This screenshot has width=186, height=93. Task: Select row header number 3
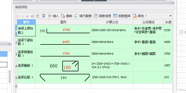pyautogui.click(x=16, y=54)
